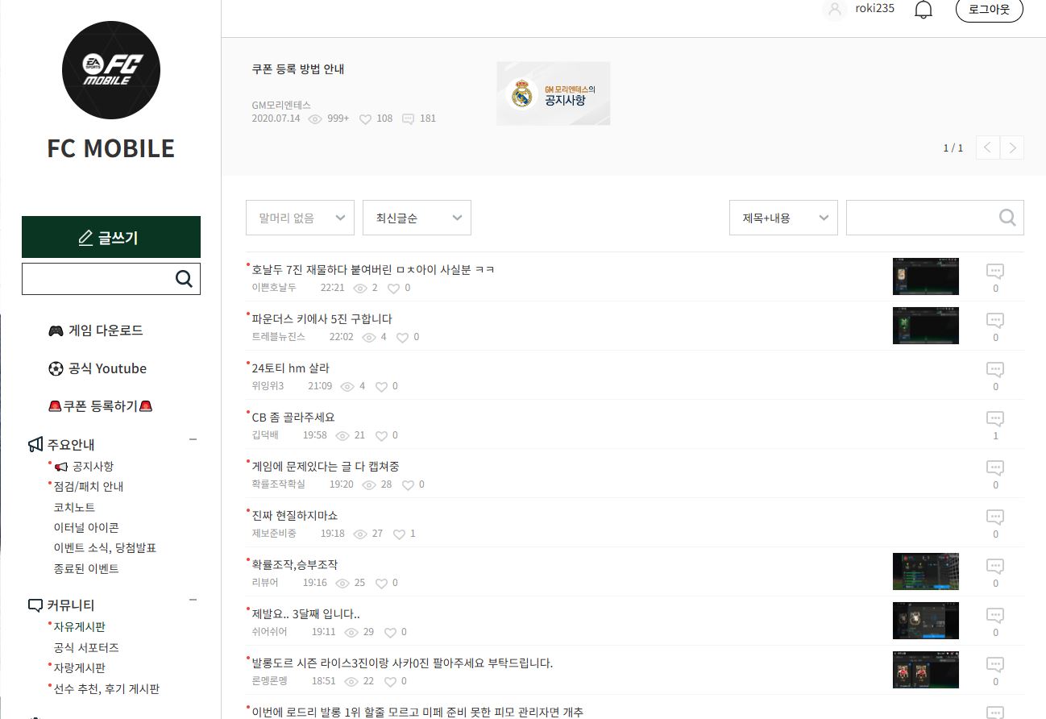Click the 글쓰기 write button

click(x=111, y=237)
